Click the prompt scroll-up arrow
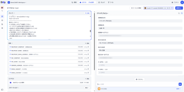This screenshot has height=92, width=184. (90, 16)
